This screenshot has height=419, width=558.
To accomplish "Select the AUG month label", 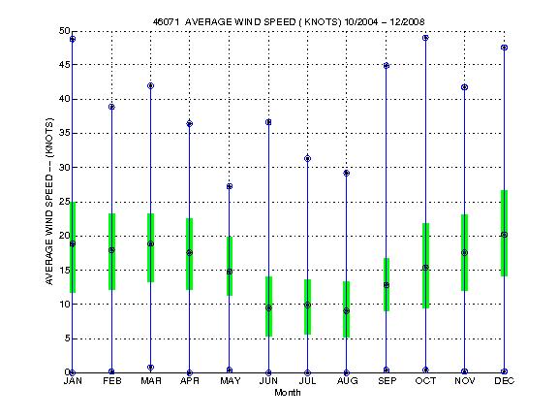I will click(x=348, y=381).
